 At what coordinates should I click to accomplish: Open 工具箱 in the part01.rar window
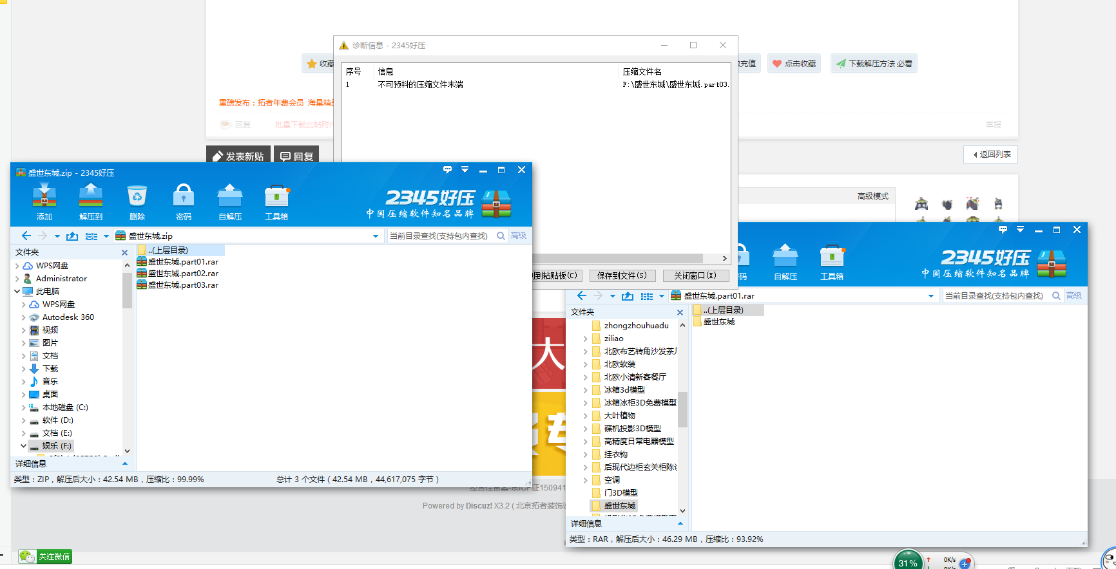tap(832, 256)
